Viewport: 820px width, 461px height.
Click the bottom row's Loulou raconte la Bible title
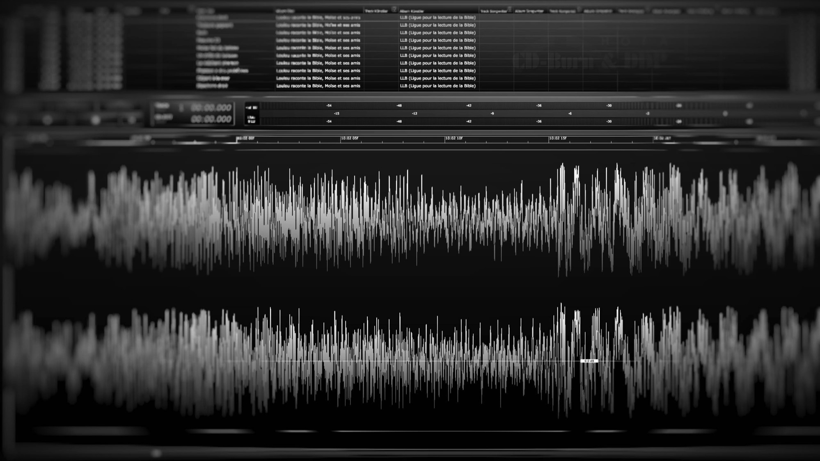click(x=318, y=86)
